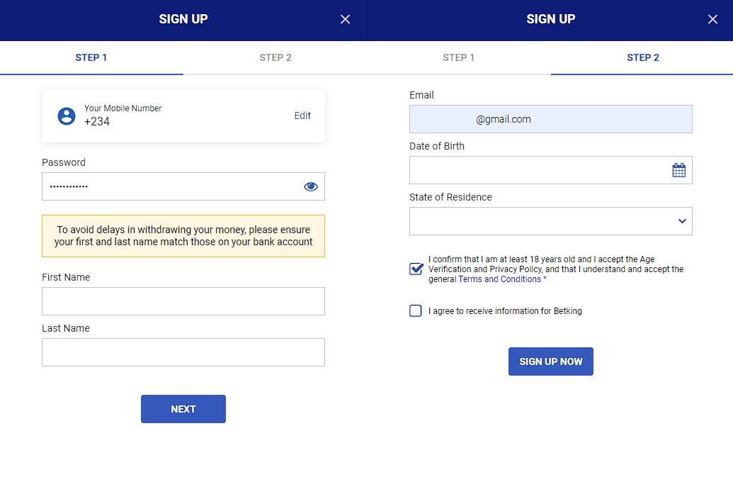Toggle password visibility with the eye icon
The height and width of the screenshot is (499, 733).
click(310, 186)
